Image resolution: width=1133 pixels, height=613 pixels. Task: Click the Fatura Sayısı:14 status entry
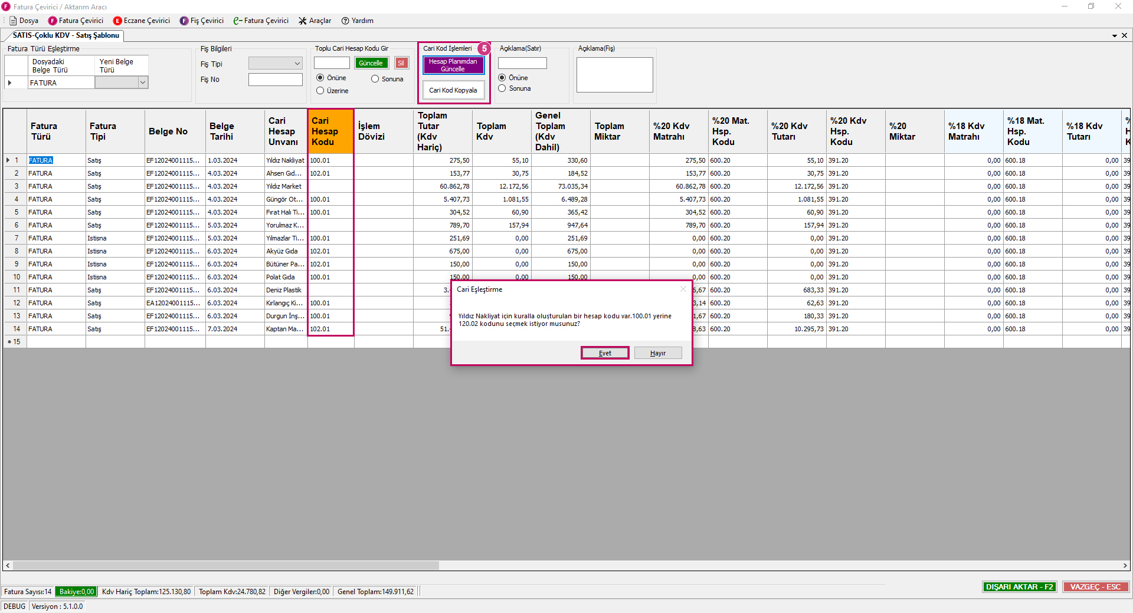tap(28, 592)
